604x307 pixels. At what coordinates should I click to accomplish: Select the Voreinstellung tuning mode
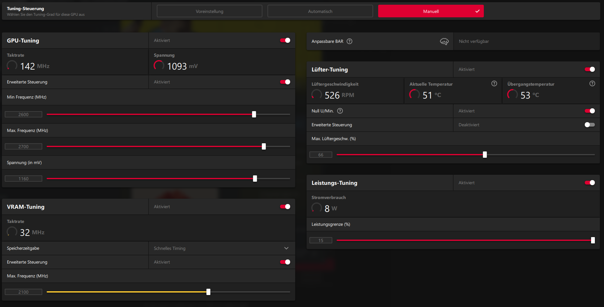point(209,11)
